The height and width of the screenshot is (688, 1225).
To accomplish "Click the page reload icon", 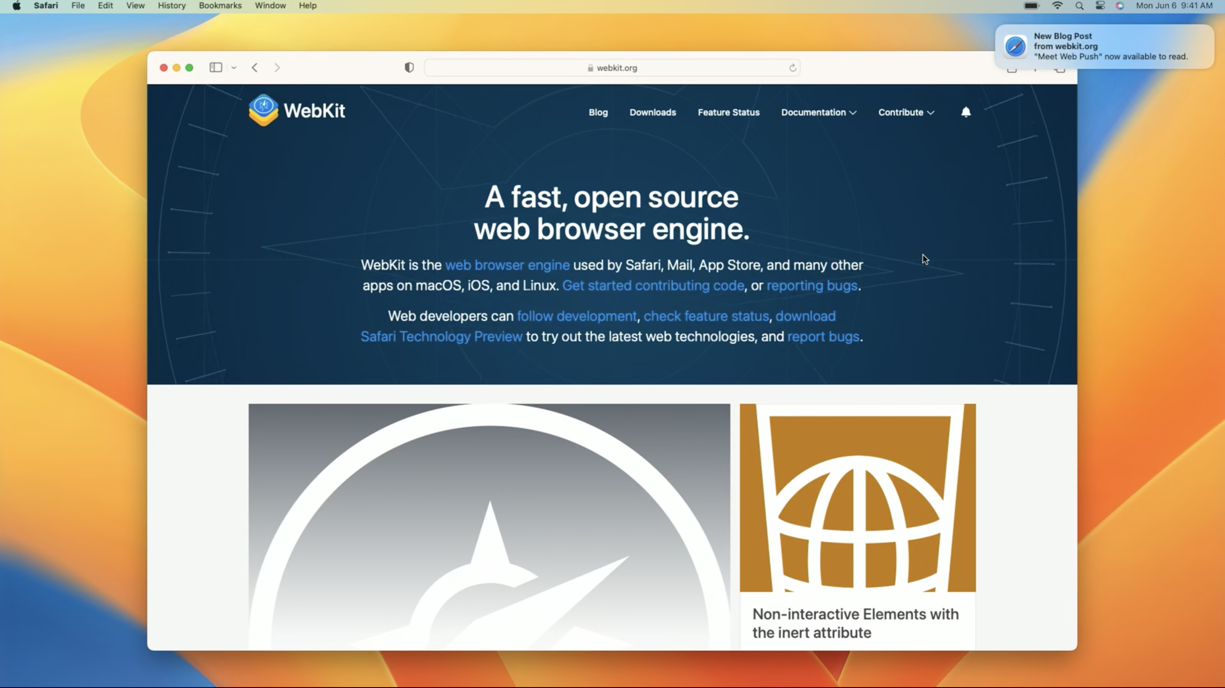I will pos(792,67).
